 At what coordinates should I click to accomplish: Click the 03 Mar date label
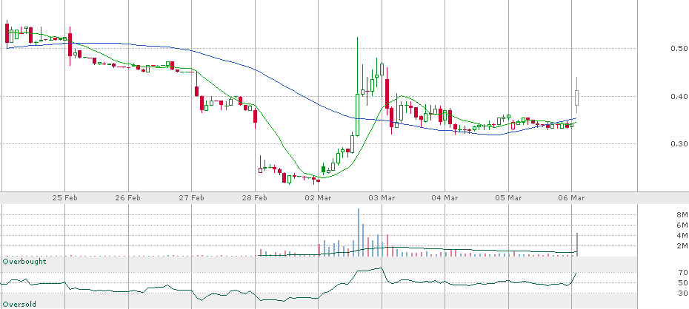[382, 197]
